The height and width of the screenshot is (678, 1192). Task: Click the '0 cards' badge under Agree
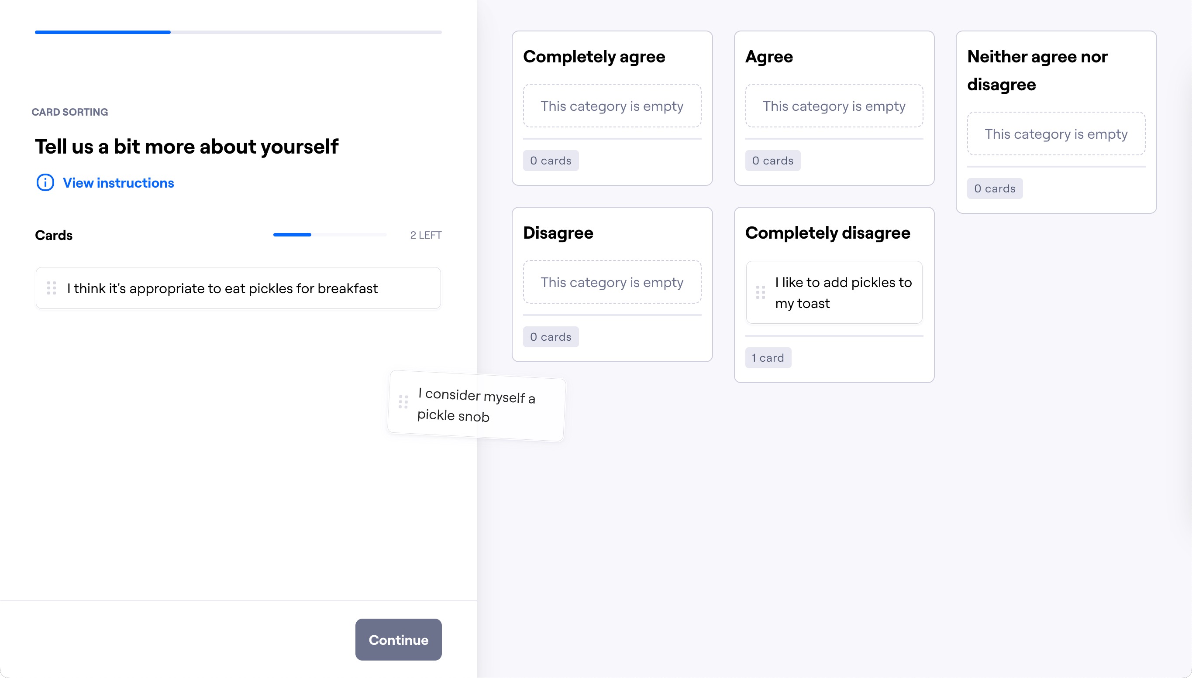[x=772, y=160]
